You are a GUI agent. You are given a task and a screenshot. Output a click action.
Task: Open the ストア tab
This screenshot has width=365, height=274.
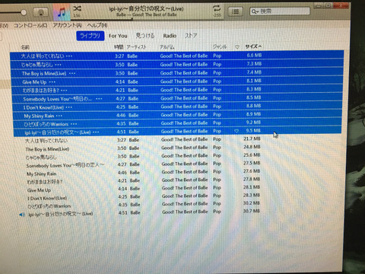click(191, 36)
